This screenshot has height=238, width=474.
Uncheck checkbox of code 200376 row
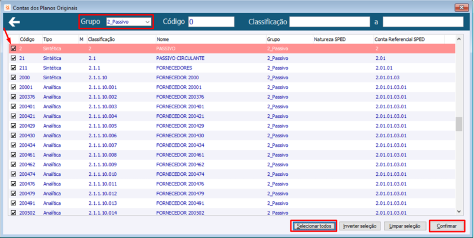pos(13,97)
